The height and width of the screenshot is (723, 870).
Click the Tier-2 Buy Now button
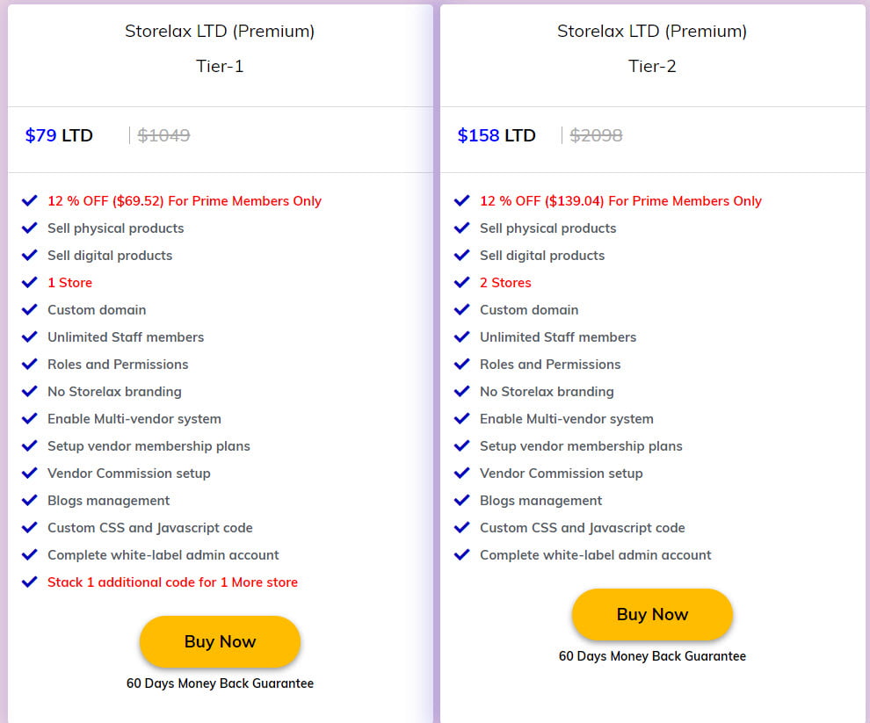coord(652,614)
